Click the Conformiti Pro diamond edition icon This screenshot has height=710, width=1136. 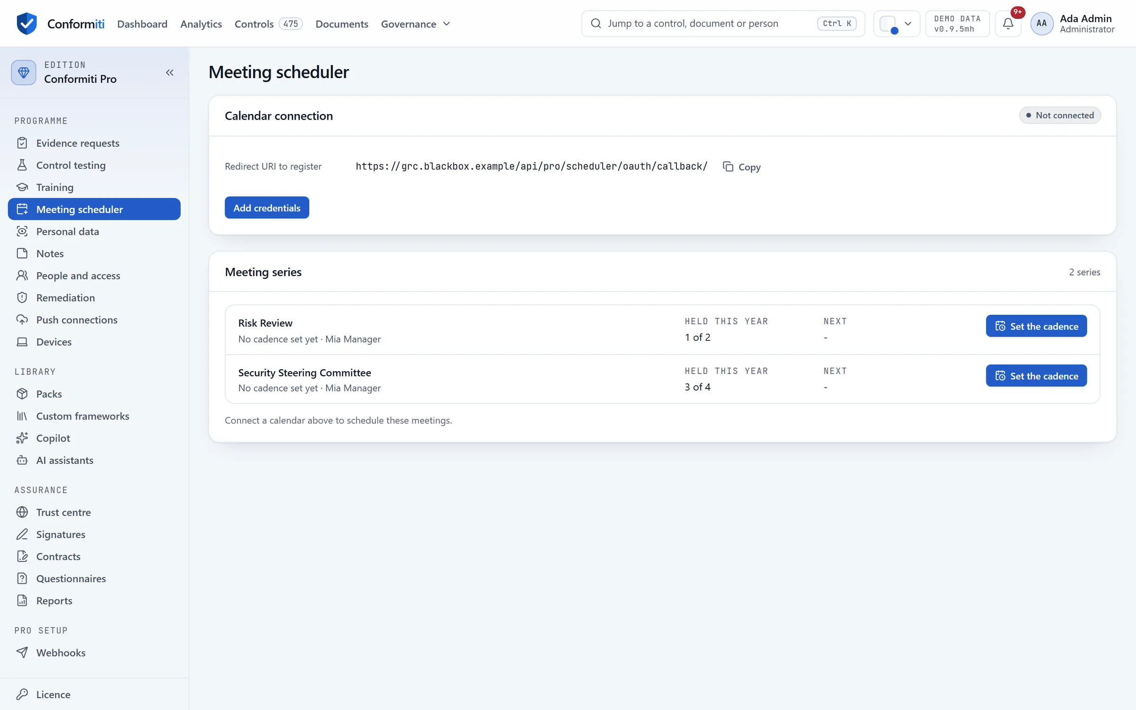24,72
